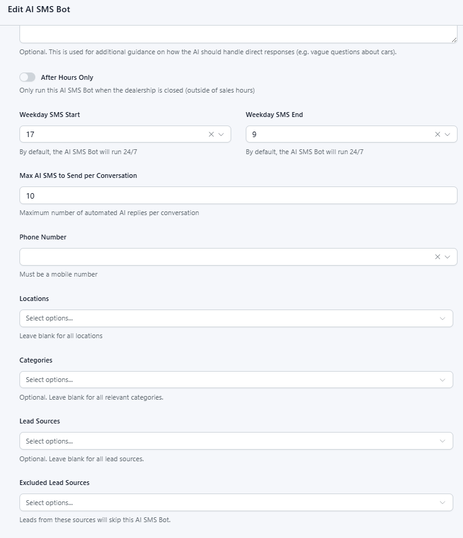Image resolution: width=463 pixels, height=538 pixels.
Task: Open the Lead Sources multi-select box
Action: coord(225,441)
